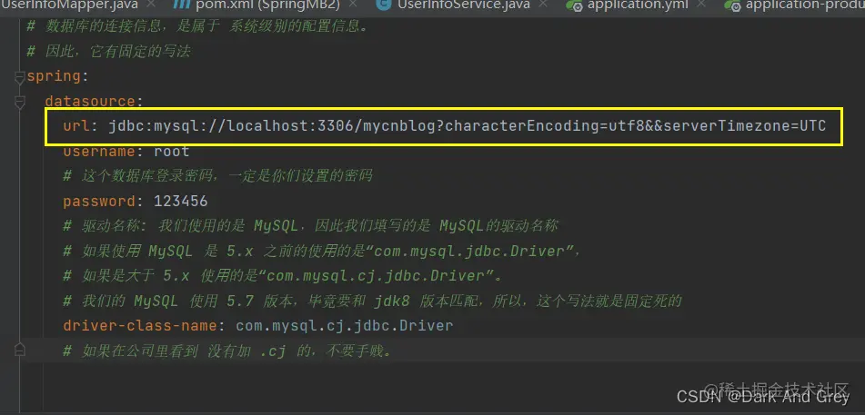
Task: Switch to the UserInfoMapper.java tab
Action: pyautogui.click(x=69, y=5)
